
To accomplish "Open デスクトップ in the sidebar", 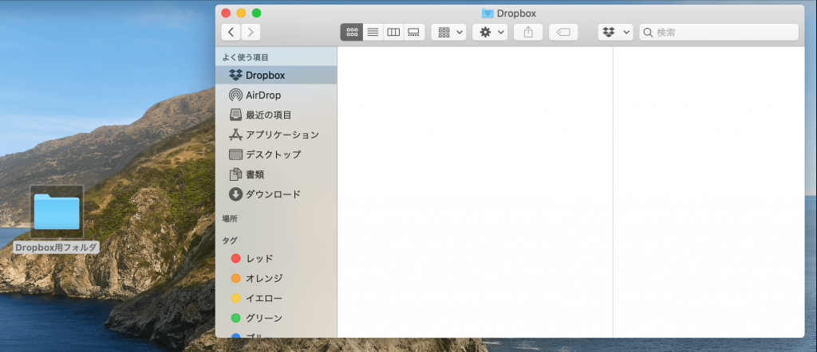I will (276, 154).
